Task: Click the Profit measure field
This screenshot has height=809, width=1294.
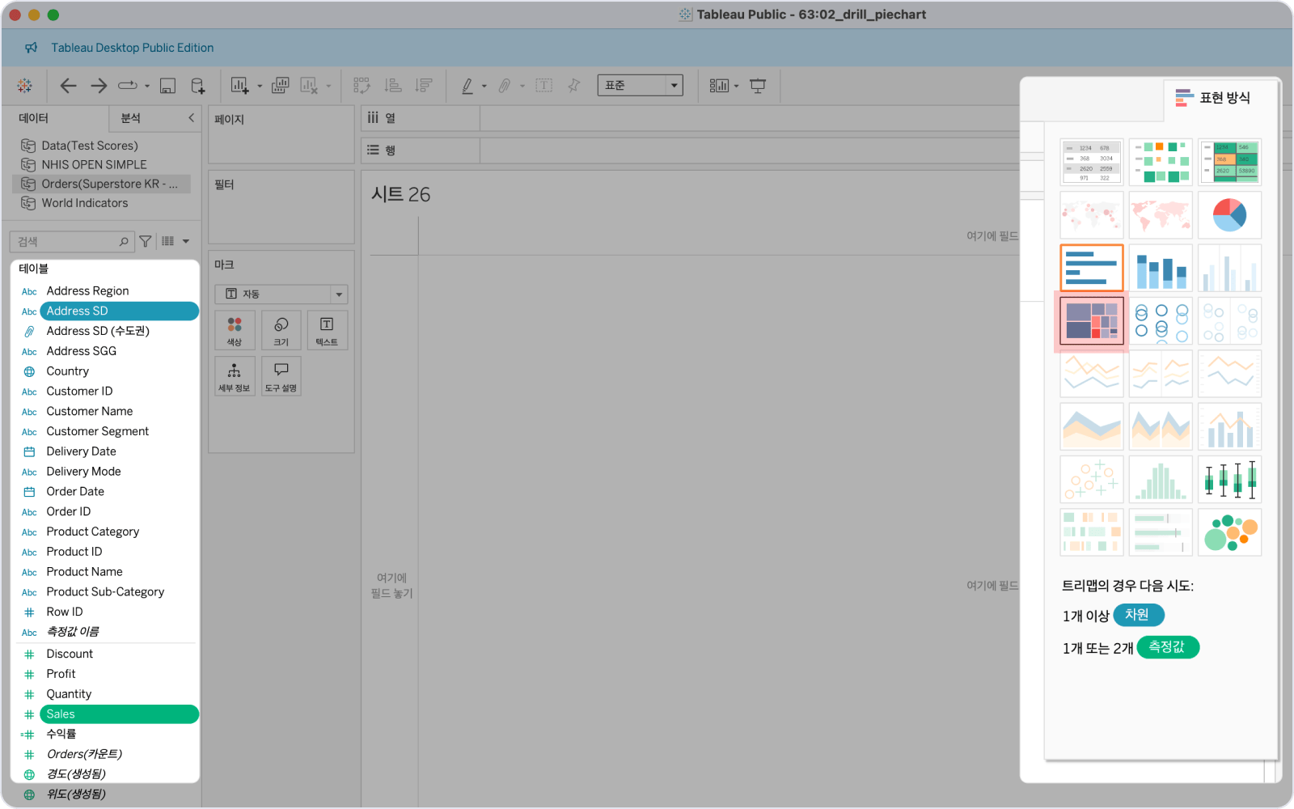Action: tap(61, 674)
